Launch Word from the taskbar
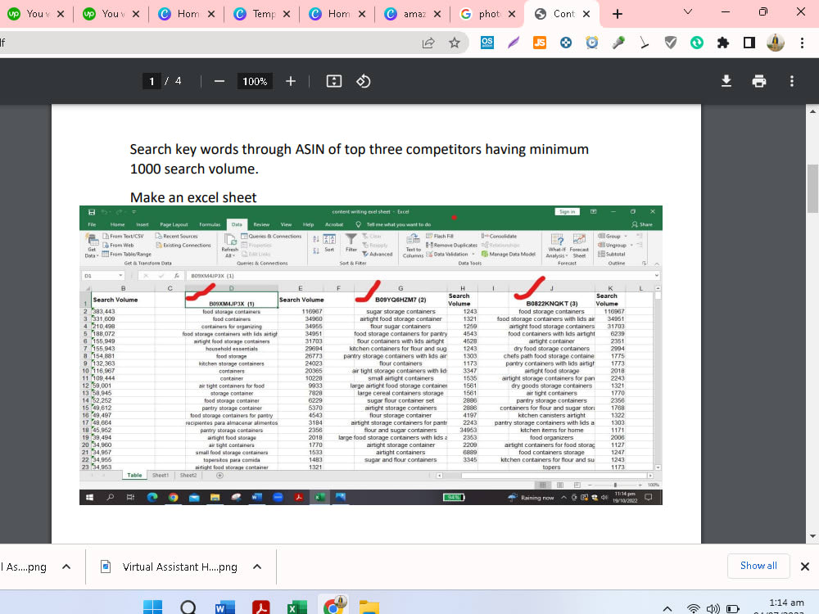The image size is (819, 614). point(224,607)
